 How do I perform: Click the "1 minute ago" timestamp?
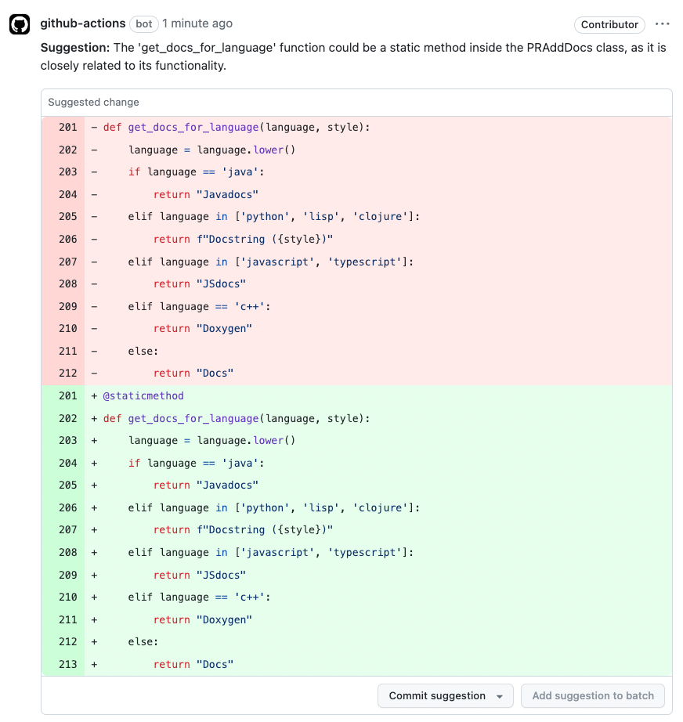coord(197,23)
